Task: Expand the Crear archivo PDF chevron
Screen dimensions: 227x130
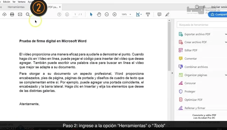Action: (x=226, y=42)
